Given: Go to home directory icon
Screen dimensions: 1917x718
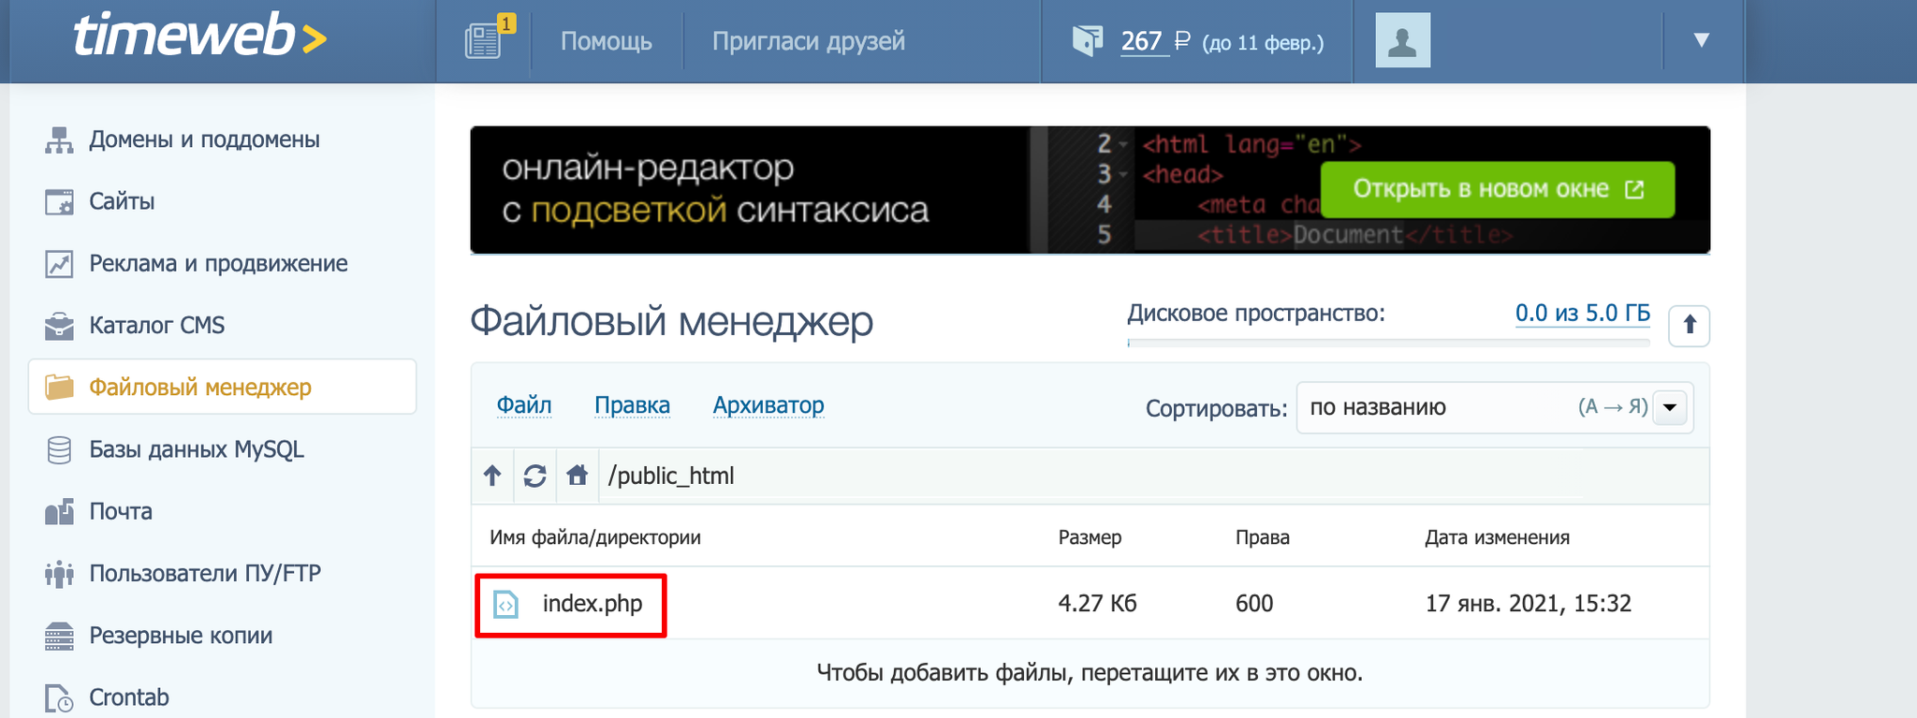Looking at the screenshot, I should (x=578, y=476).
